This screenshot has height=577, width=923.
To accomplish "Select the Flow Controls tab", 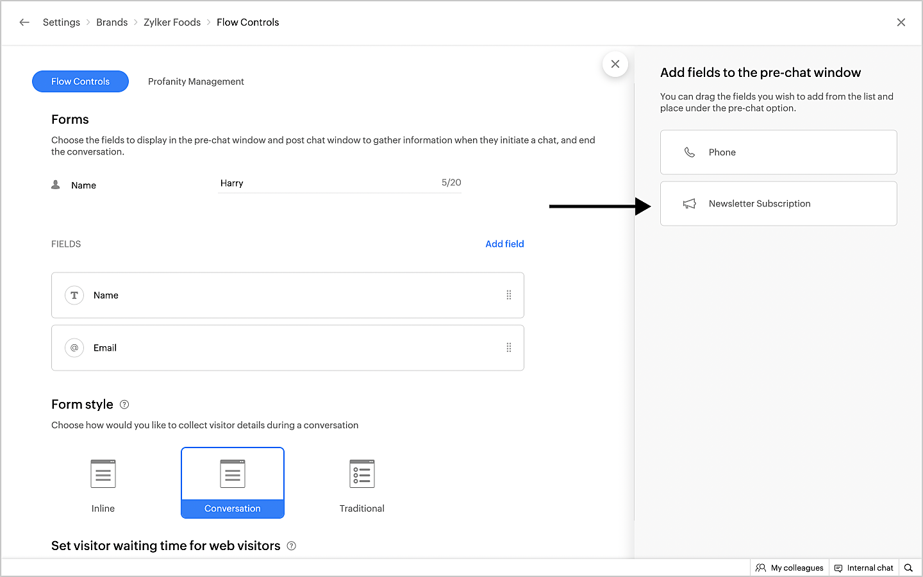I will [81, 81].
